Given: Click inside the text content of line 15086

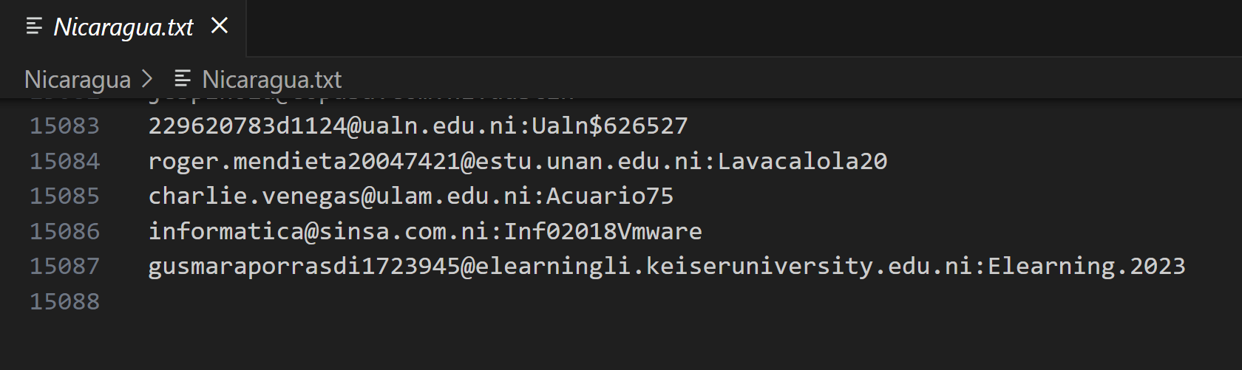Looking at the screenshot, I should [x=425, y=231].
